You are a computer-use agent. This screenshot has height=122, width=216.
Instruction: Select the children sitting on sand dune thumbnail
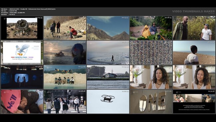(x=65, y=77)
